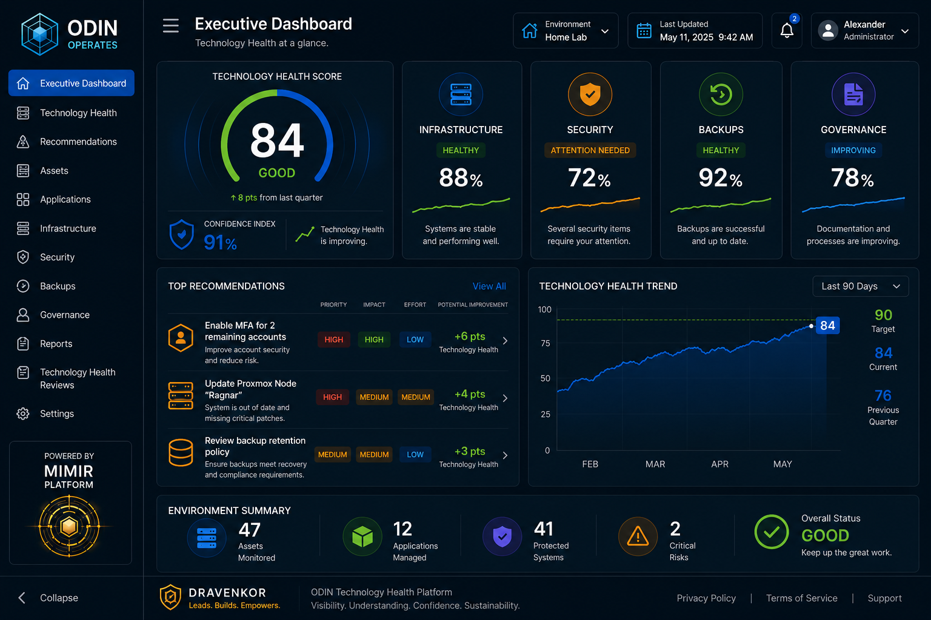This screenshot has width=931, height=620.
Task: Click the Applications grid sidebar icon
Action: point(23,199)
